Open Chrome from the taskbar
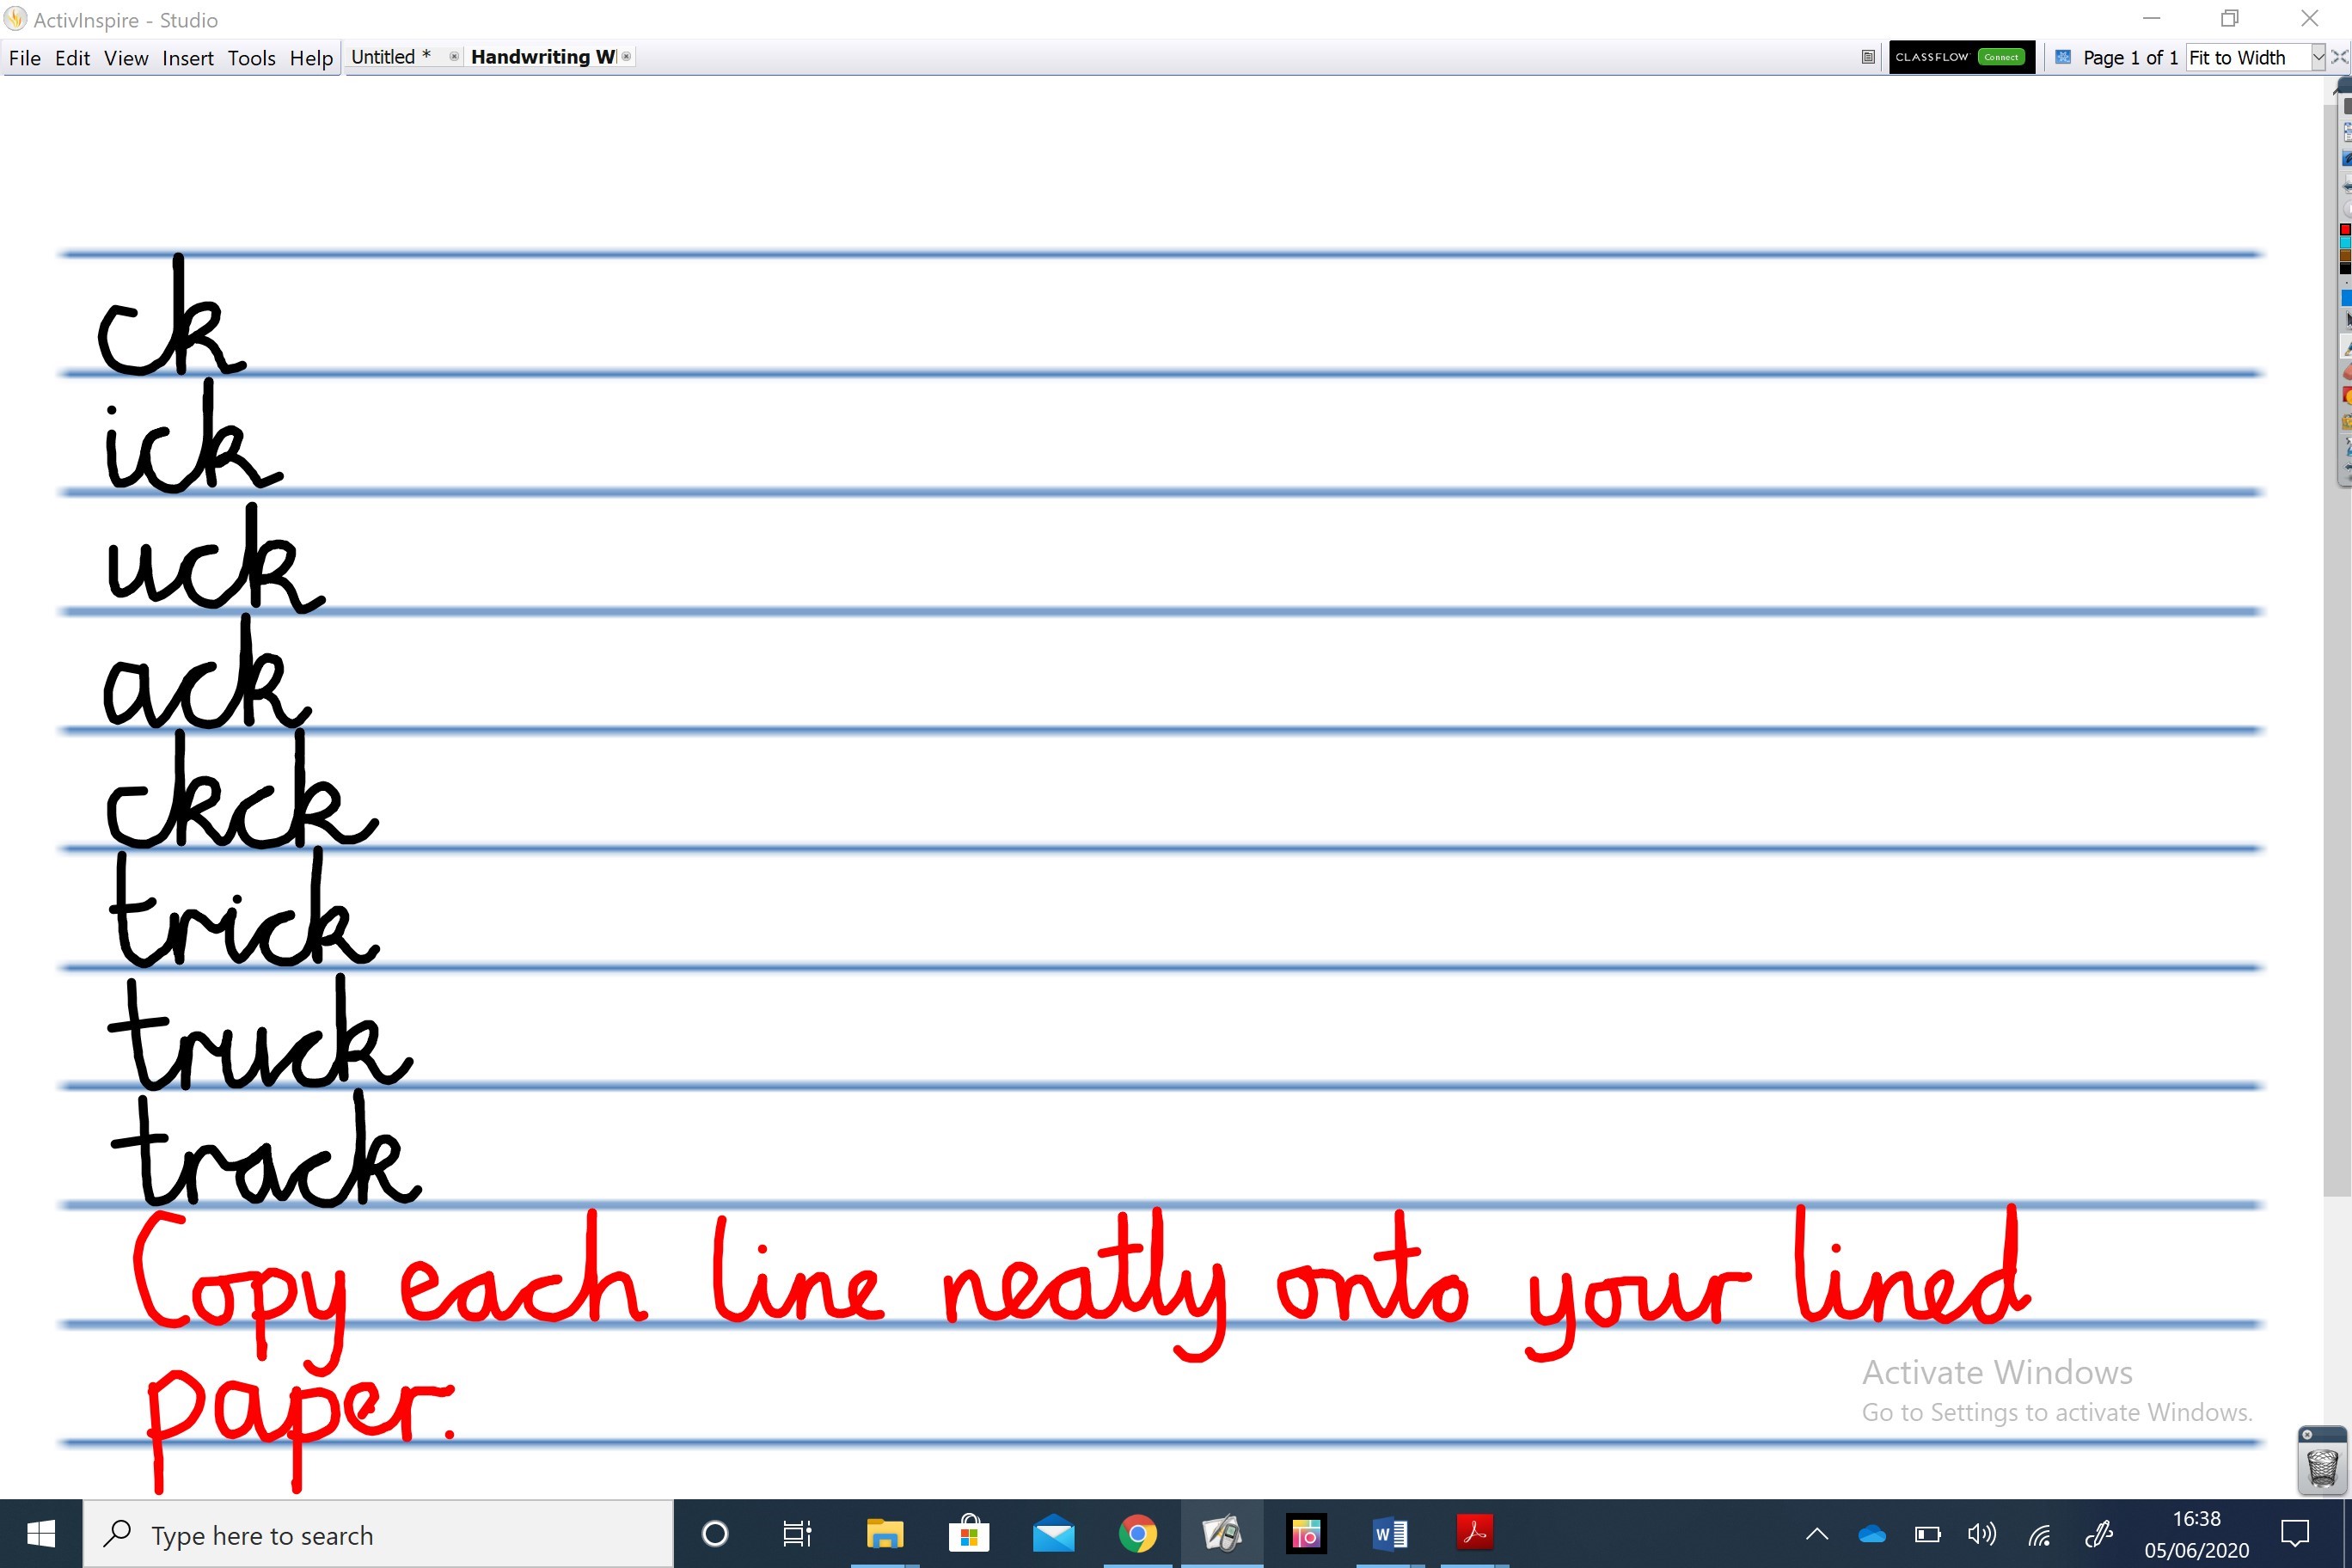The width and height of the screenshot is (2352, 1568). pyautogui.click(x=1137, y=1533)
